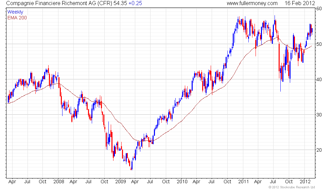Click the 2011 year label on time axis
Screen dimensions: 333x190
[243, 182]
